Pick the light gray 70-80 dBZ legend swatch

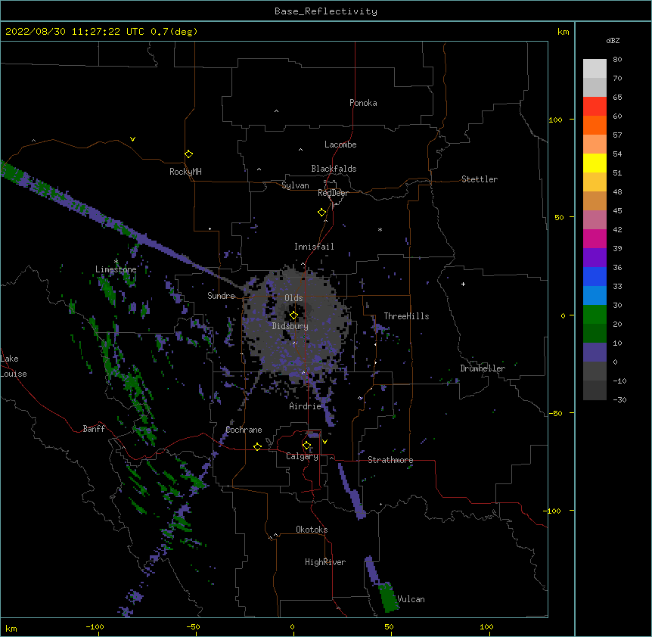coord(595,69)
